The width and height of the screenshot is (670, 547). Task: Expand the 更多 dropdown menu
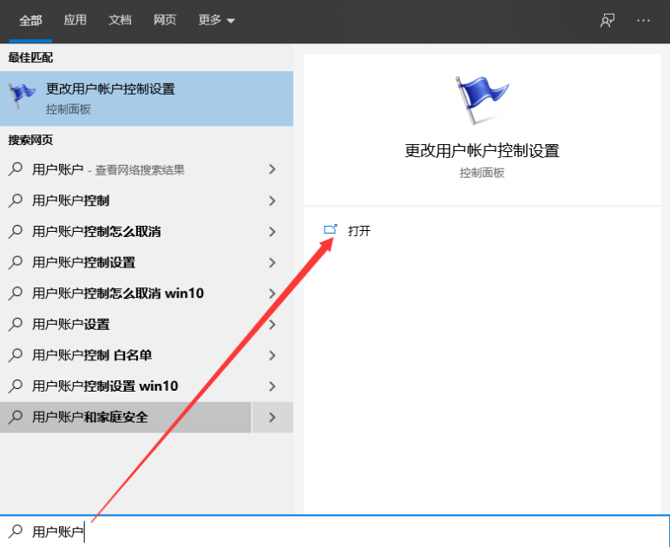216,20
